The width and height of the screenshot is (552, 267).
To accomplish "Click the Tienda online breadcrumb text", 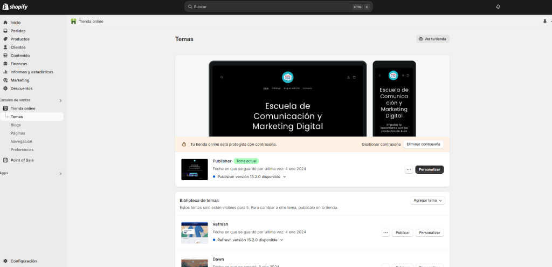I will click(91, 22).
